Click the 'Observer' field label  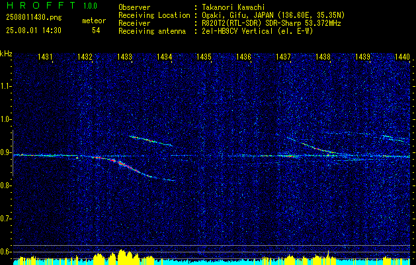(x=134, y=7)
